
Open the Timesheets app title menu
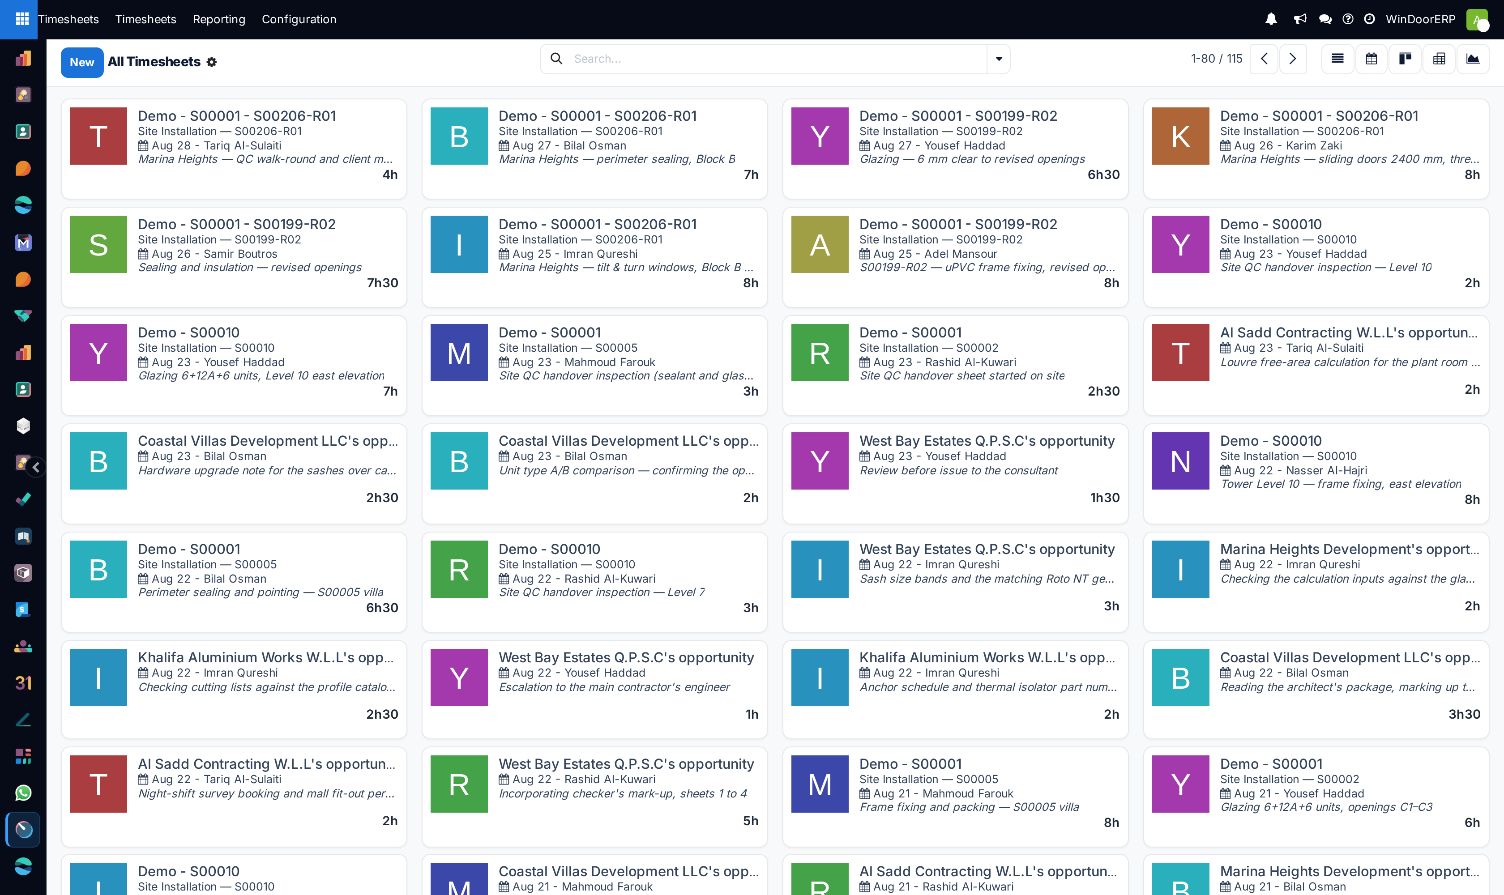click(x=68, y=19)
